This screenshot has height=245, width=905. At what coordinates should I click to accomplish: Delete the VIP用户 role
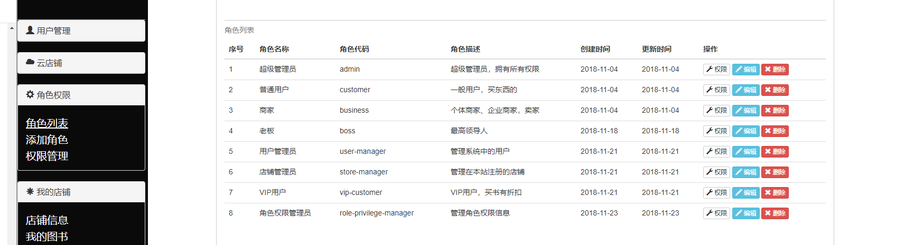click(775, 193)
